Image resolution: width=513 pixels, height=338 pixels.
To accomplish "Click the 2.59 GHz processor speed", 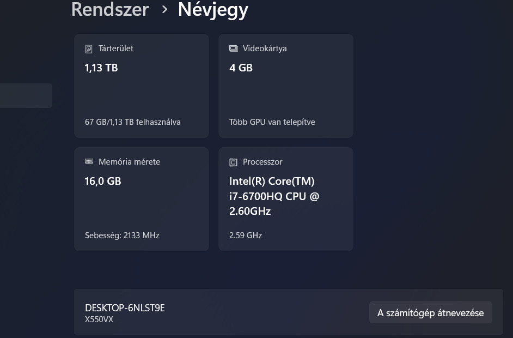I will tap(246, 236).
